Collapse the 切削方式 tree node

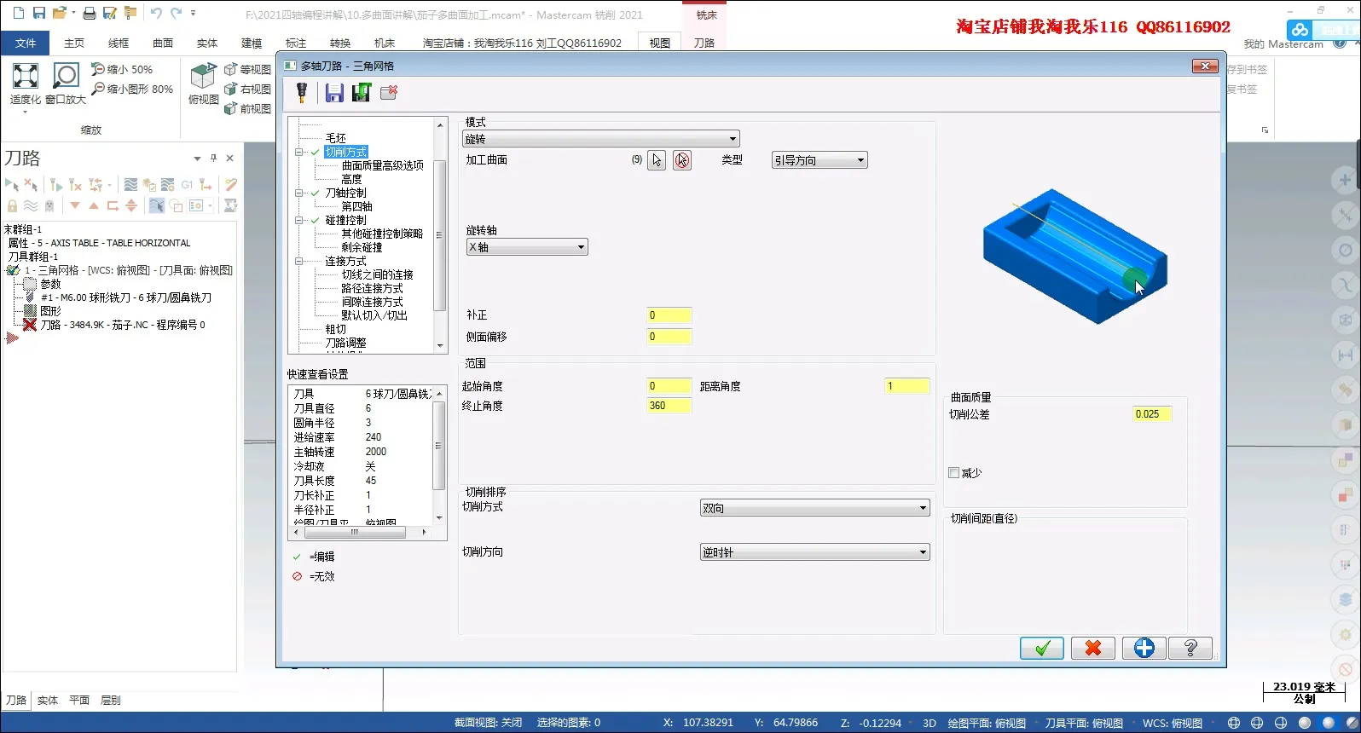point(299,152)
